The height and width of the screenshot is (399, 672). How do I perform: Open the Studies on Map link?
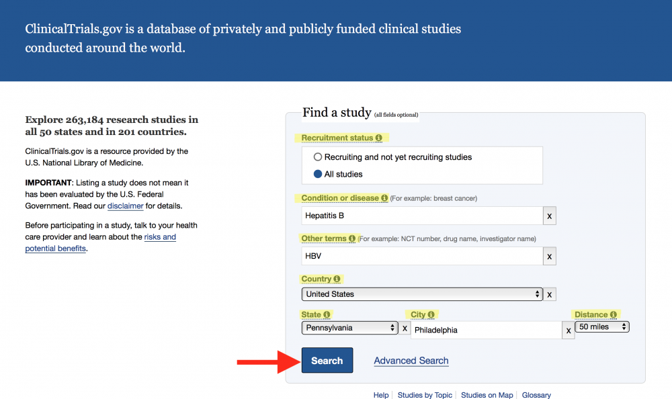(487, 395)
